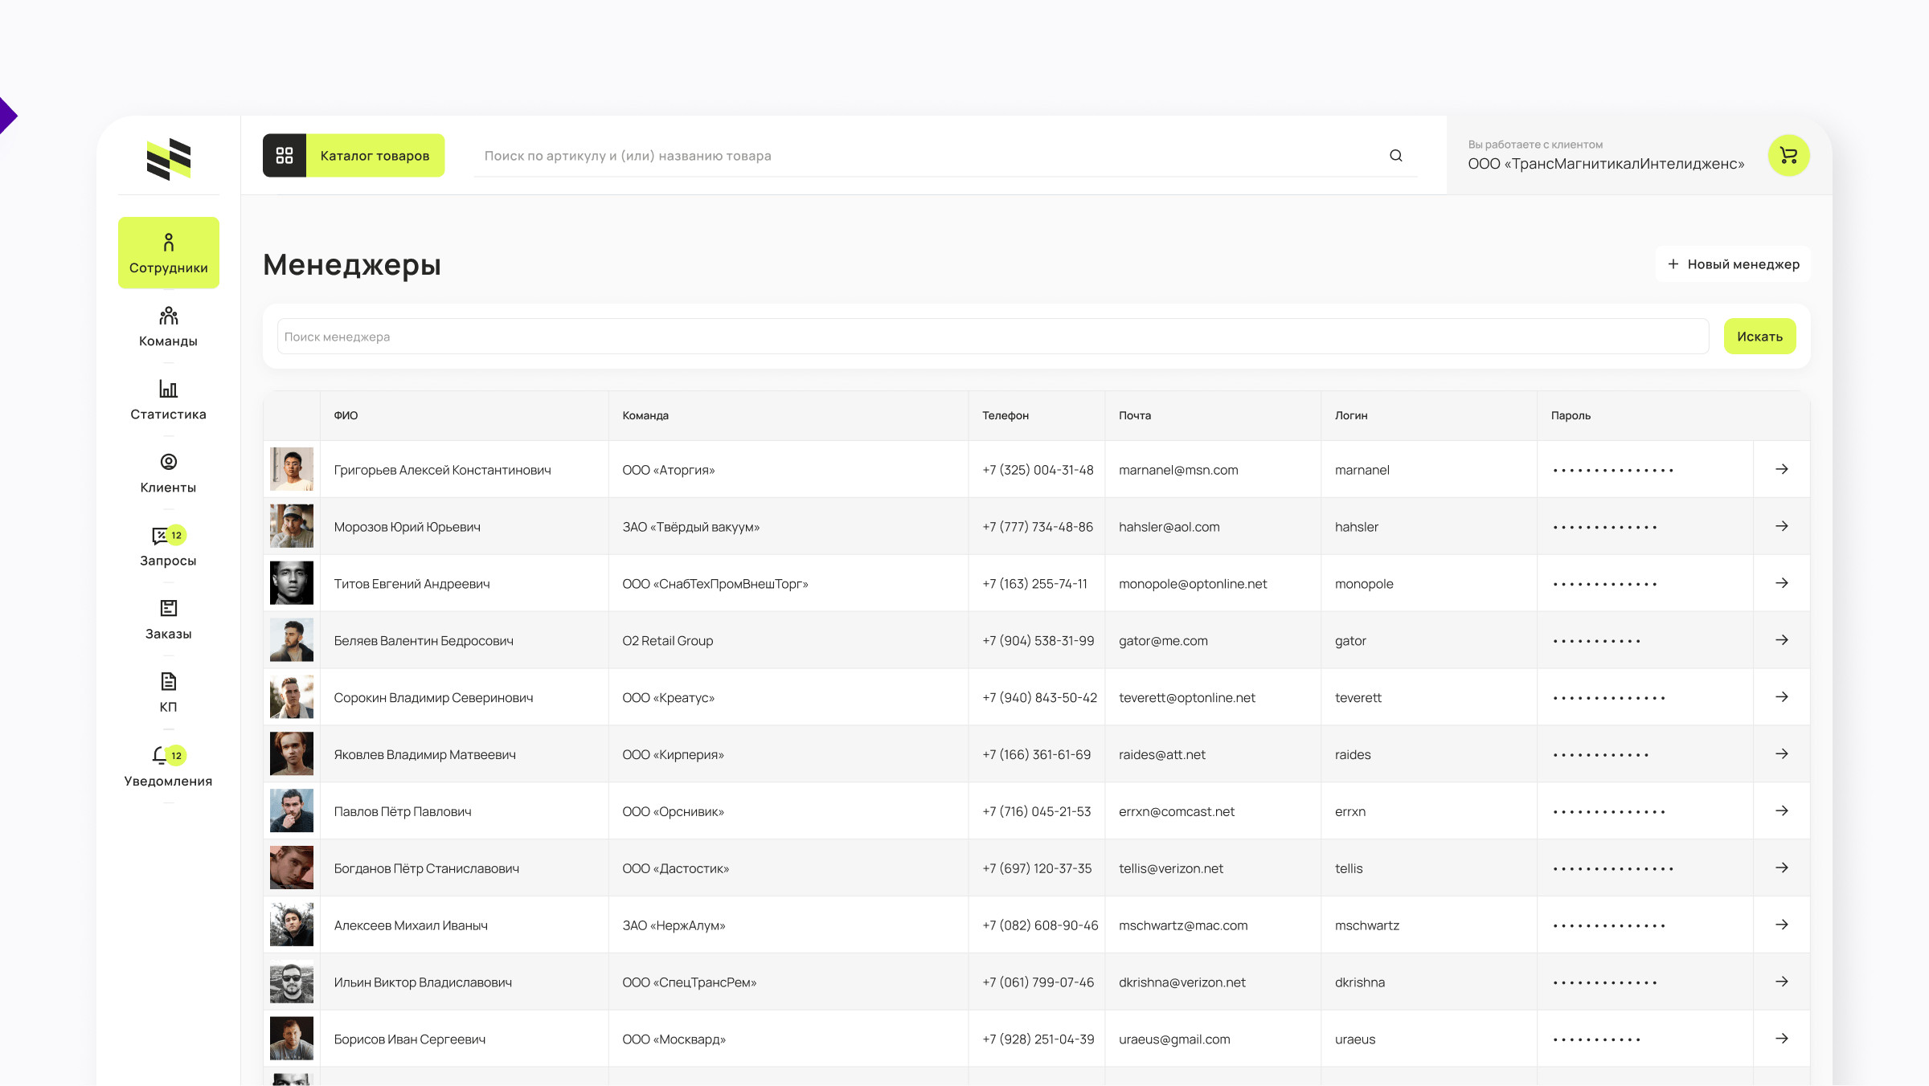Image resolution: width=1929 pixels, height=1086 pixels.
Task: Click Морозов Юрий avatar thumbnail
Action: click(291, 526)
